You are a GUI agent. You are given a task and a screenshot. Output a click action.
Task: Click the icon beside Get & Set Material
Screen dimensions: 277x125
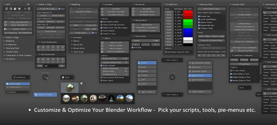(x=5, y=25)
